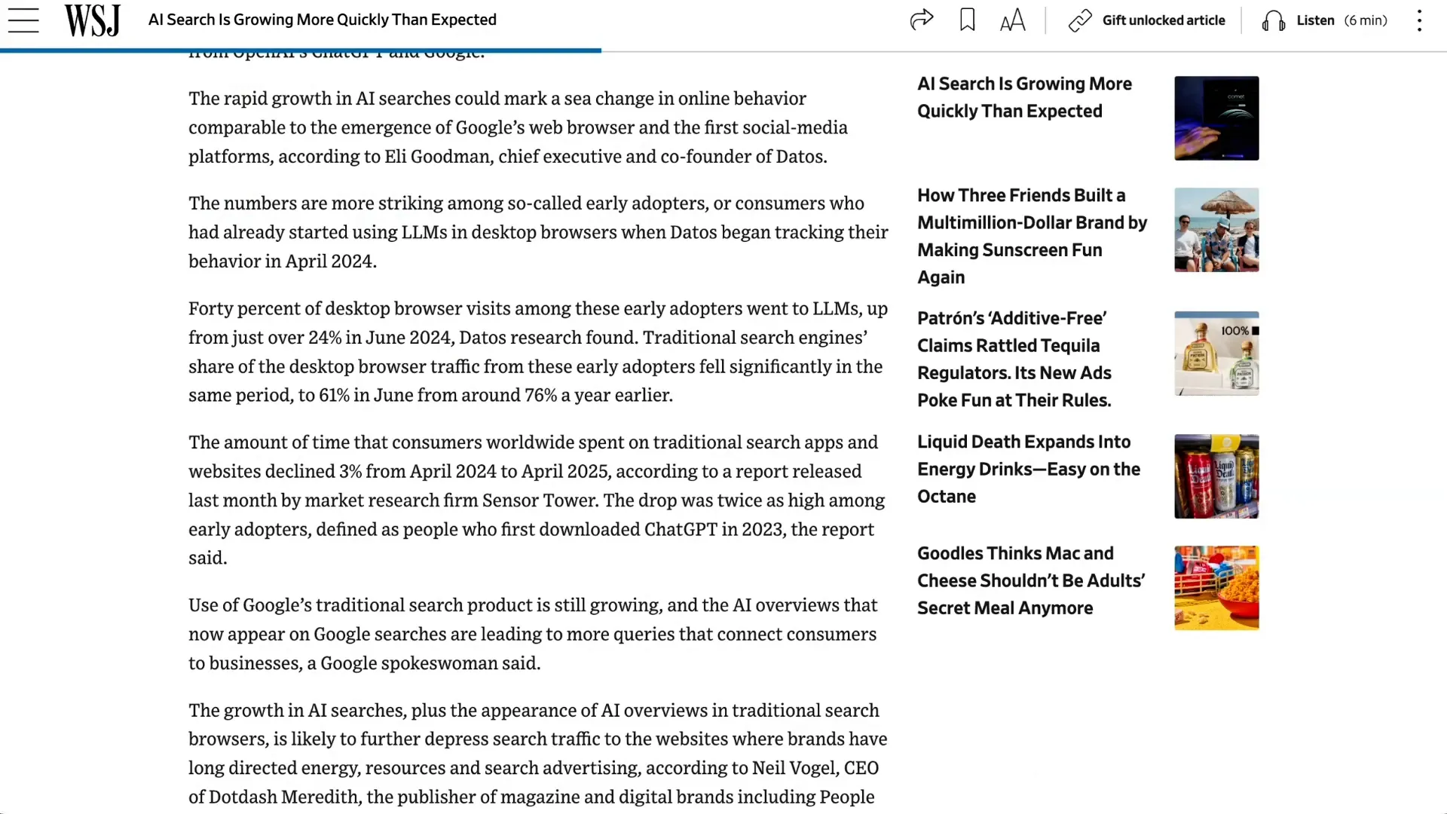Open AI Search article thumbnail image

point(1216,118)
